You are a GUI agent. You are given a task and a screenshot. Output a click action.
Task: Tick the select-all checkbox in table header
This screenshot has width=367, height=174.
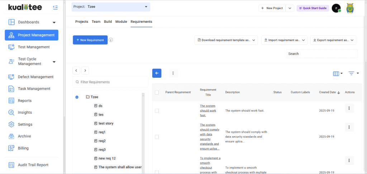click(x=157, y=92)
